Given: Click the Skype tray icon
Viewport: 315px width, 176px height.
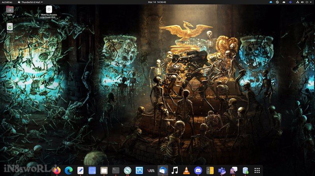Looking at the screenshot, I should pos(277,2).
